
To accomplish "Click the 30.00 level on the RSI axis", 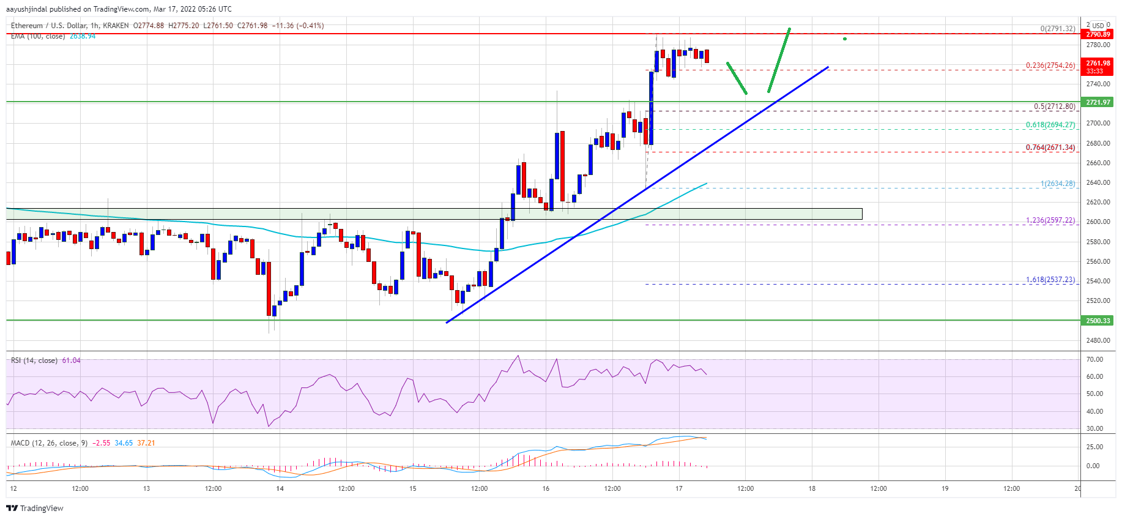I will tap(1095, 428).
